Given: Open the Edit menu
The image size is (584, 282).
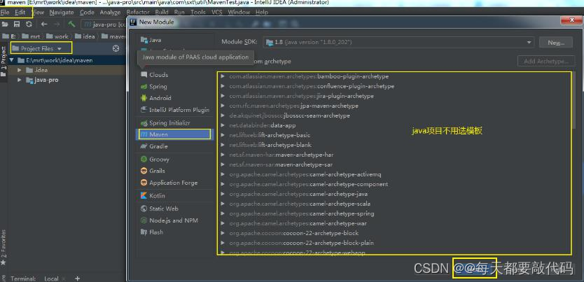Looking at the screenshot, I should [x=20, y=13].
